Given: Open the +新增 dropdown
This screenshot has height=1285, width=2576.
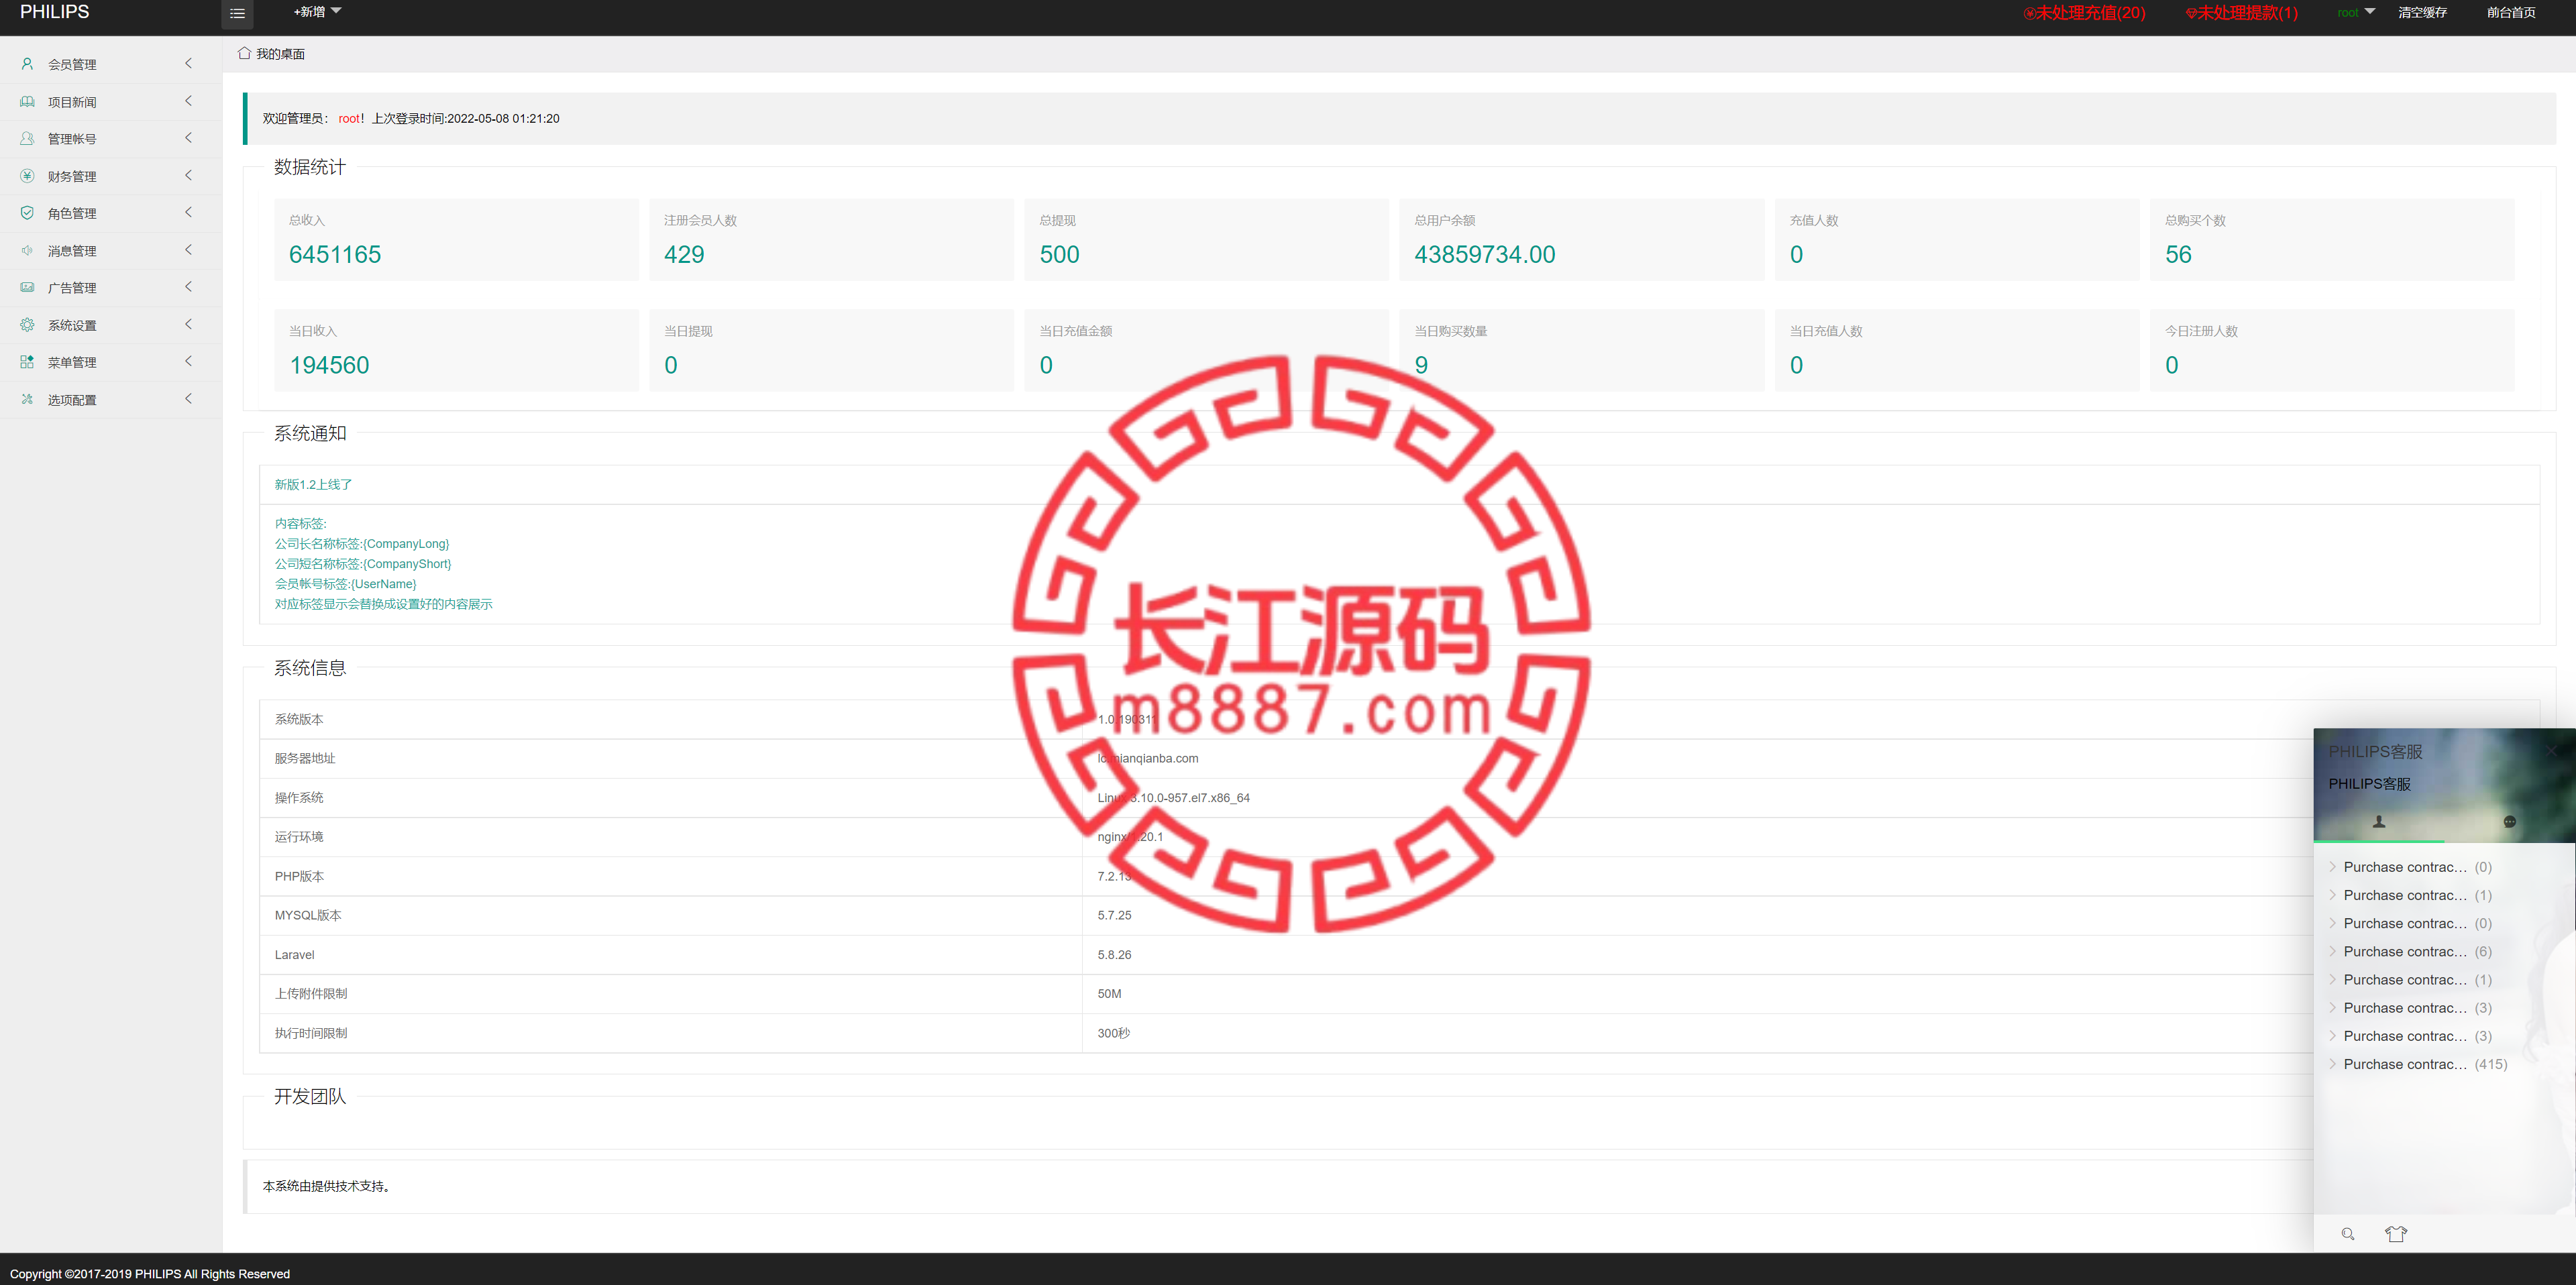Looking at the screenshot, I should click(317, 12).
